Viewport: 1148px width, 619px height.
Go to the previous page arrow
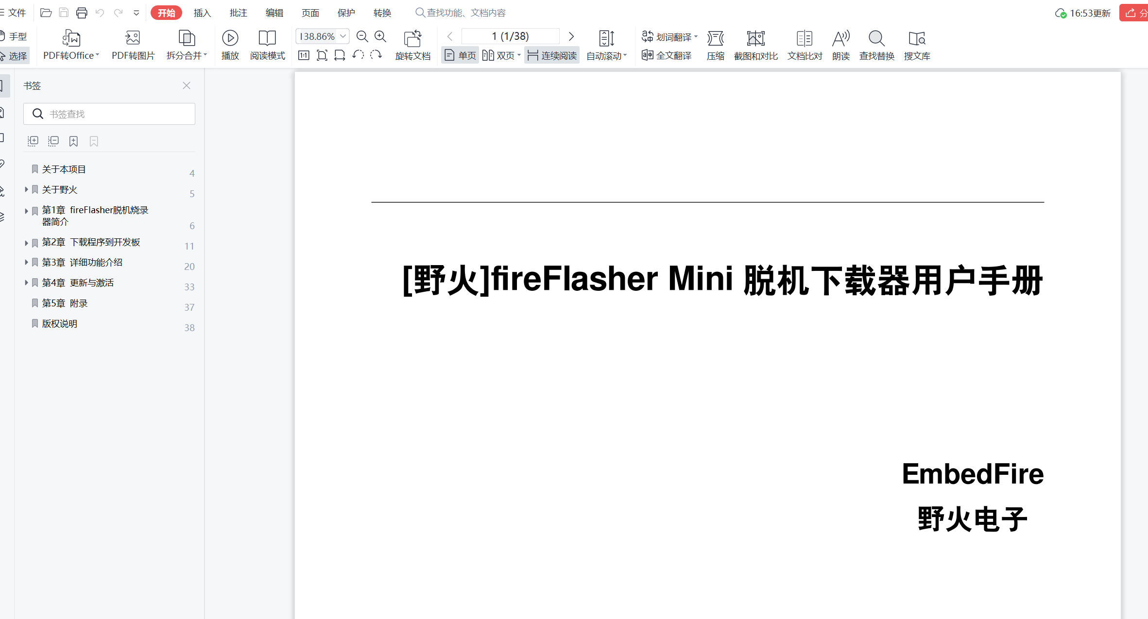(450, 36)
